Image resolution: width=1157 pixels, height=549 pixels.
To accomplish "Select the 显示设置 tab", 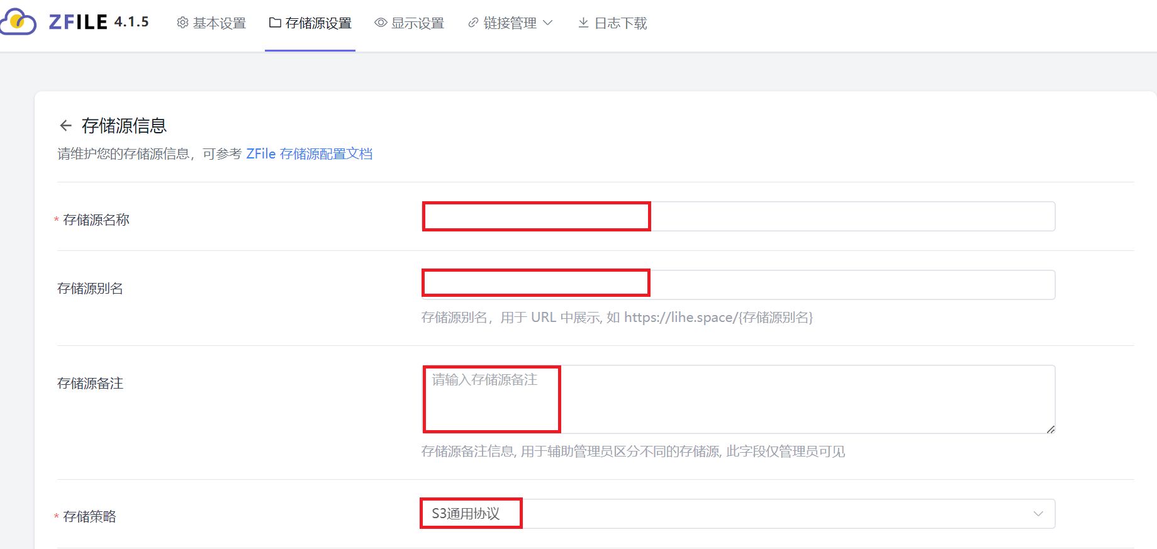I will point(418,23).
